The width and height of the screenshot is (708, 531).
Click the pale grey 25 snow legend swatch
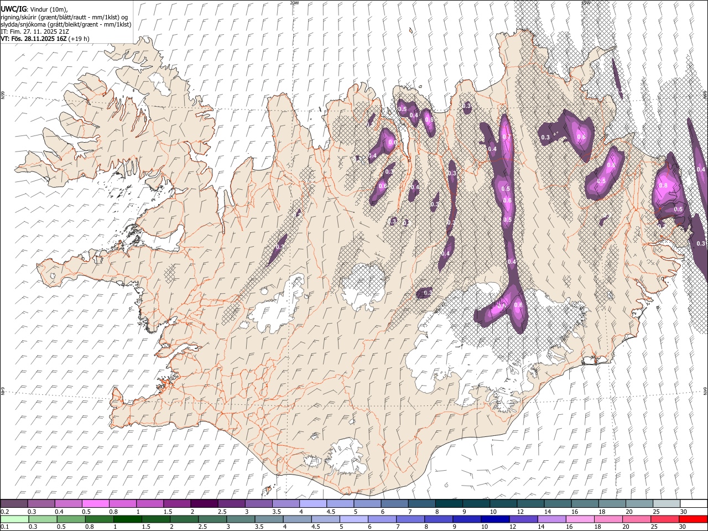[x=666, y=504]
